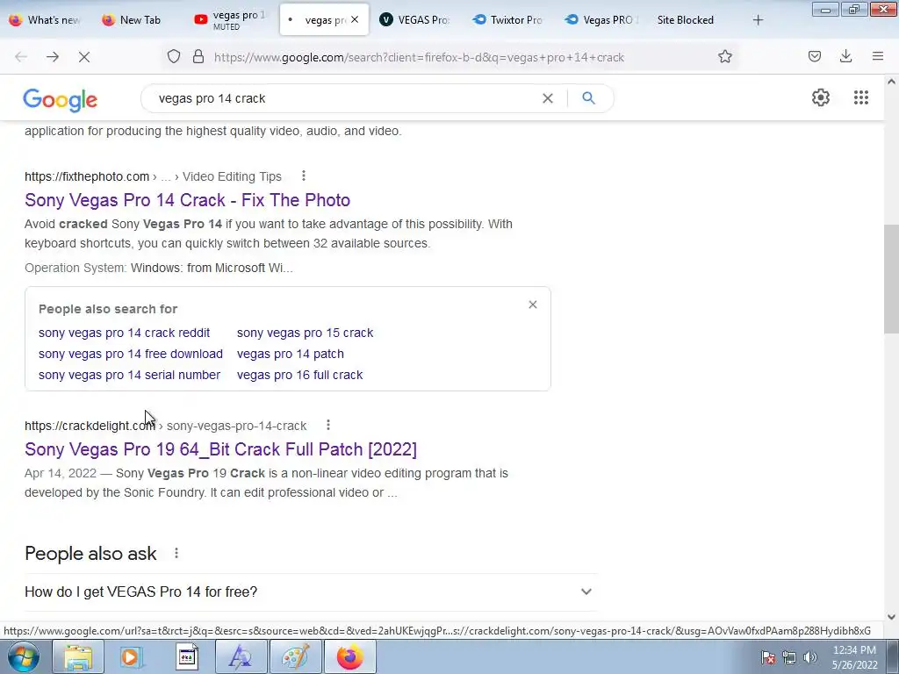
Task: Click the browser back arrow
Action: tap(21, 57)
